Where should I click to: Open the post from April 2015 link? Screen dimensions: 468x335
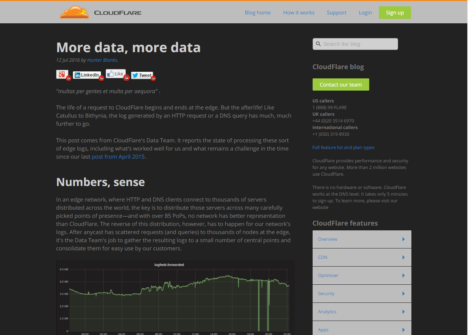click(x=118, y=157)
